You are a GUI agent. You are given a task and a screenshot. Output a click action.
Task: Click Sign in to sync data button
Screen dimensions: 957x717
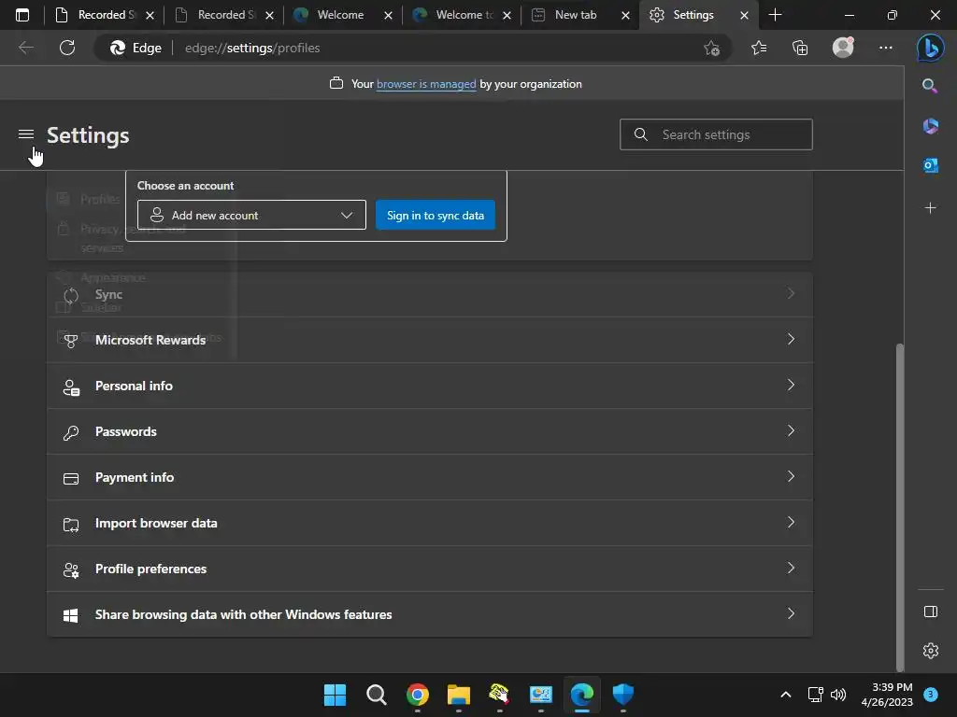click(x=436, y=216)
